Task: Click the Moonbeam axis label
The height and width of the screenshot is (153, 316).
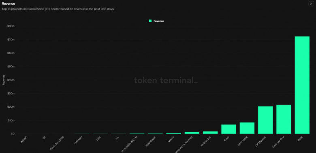Action: point(151,141)
